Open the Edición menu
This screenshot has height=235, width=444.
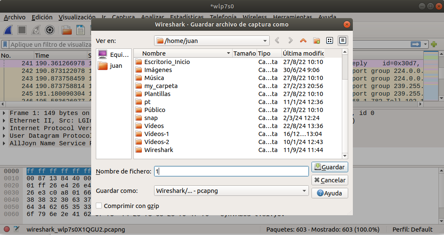click(42, 17)
